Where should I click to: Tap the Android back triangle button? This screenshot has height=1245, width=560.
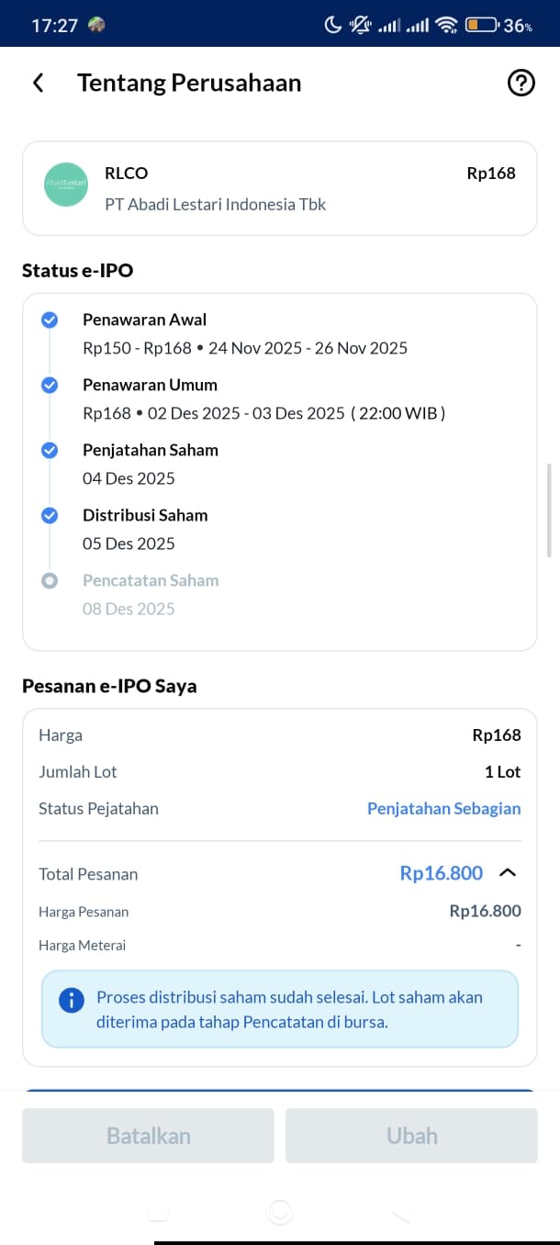pos(400,1214)
